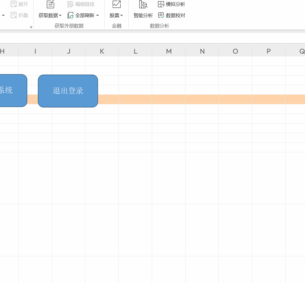
Task: Select column I header
Action: point(35,51)
